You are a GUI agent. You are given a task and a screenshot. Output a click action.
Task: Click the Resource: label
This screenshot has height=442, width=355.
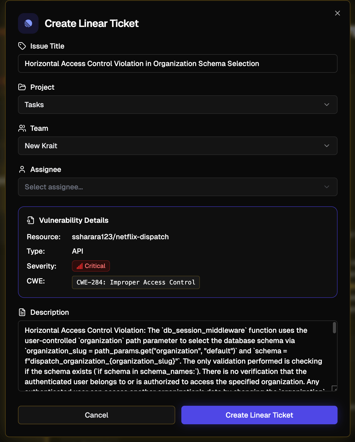pos(44,237)
